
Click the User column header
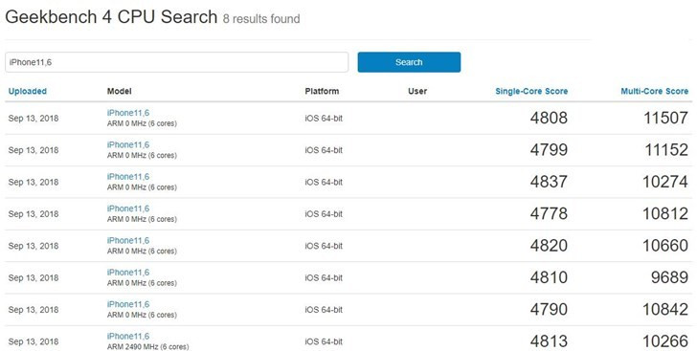[x=417, y=91]
